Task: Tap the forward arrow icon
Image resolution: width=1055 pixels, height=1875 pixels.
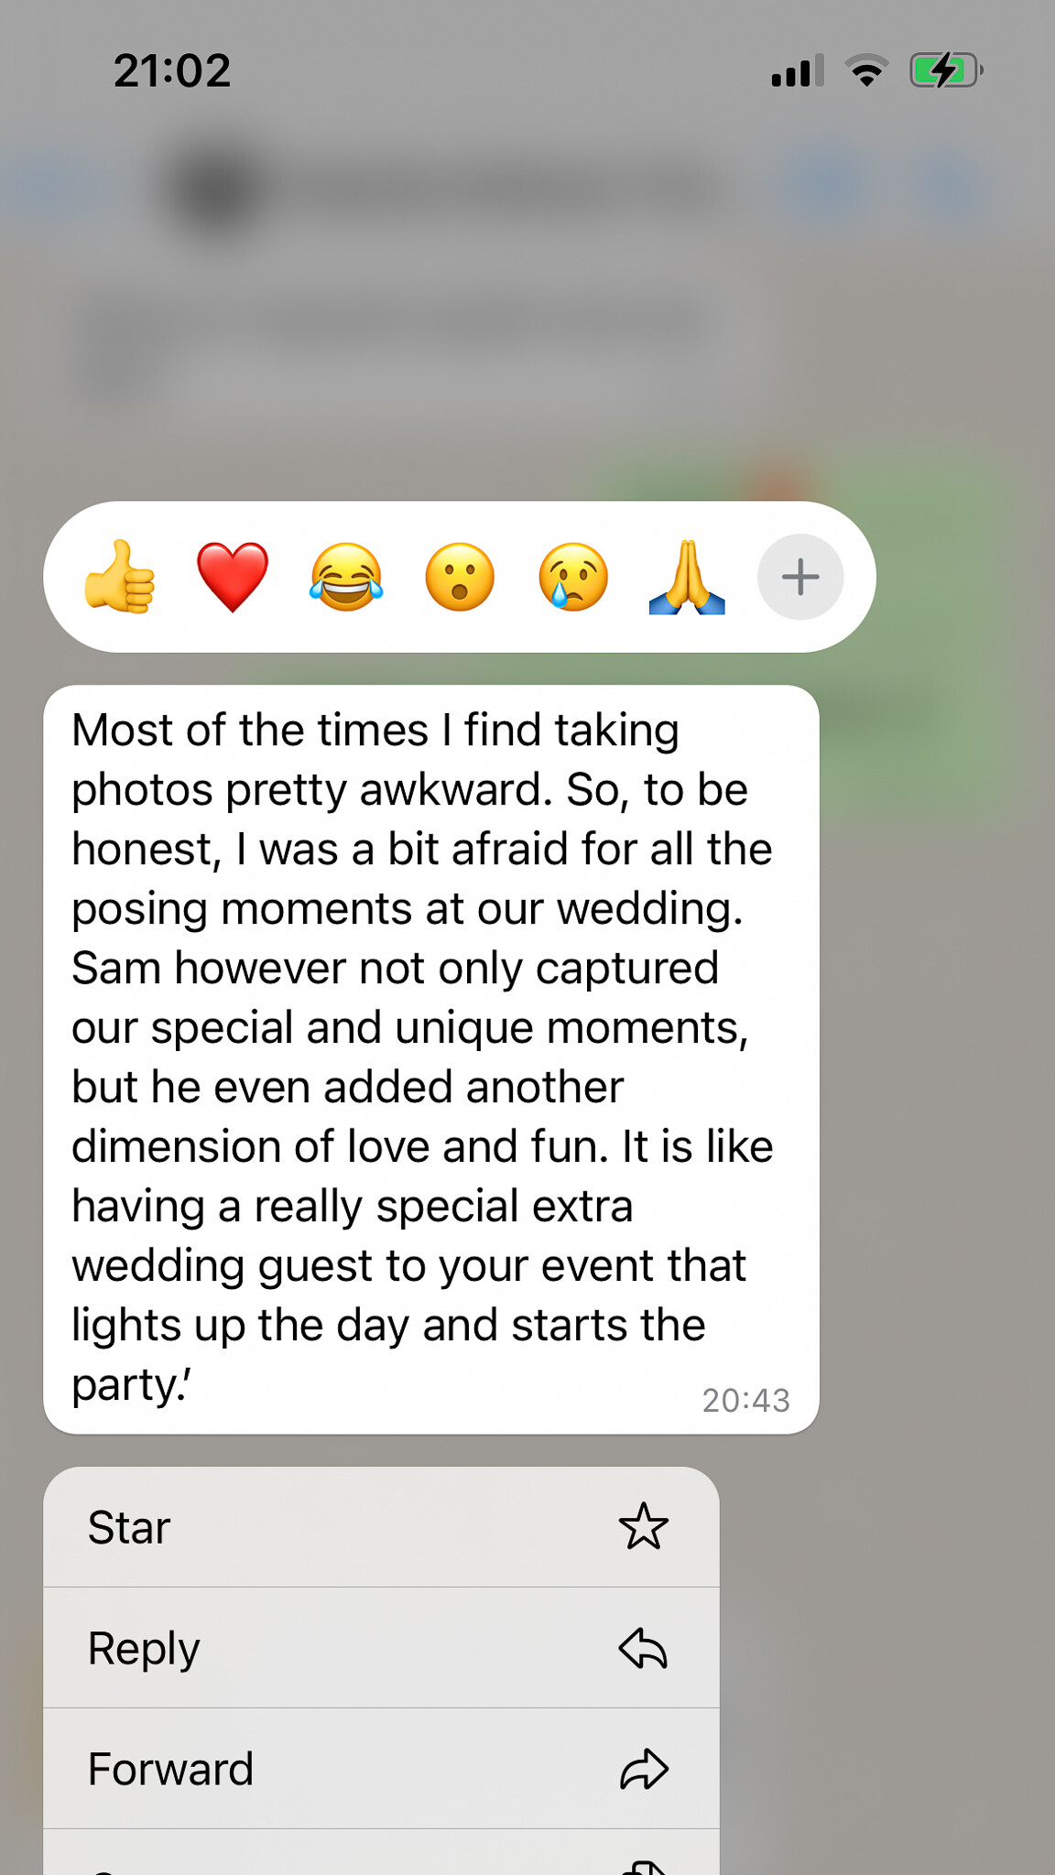Action: coord(644,1769)
